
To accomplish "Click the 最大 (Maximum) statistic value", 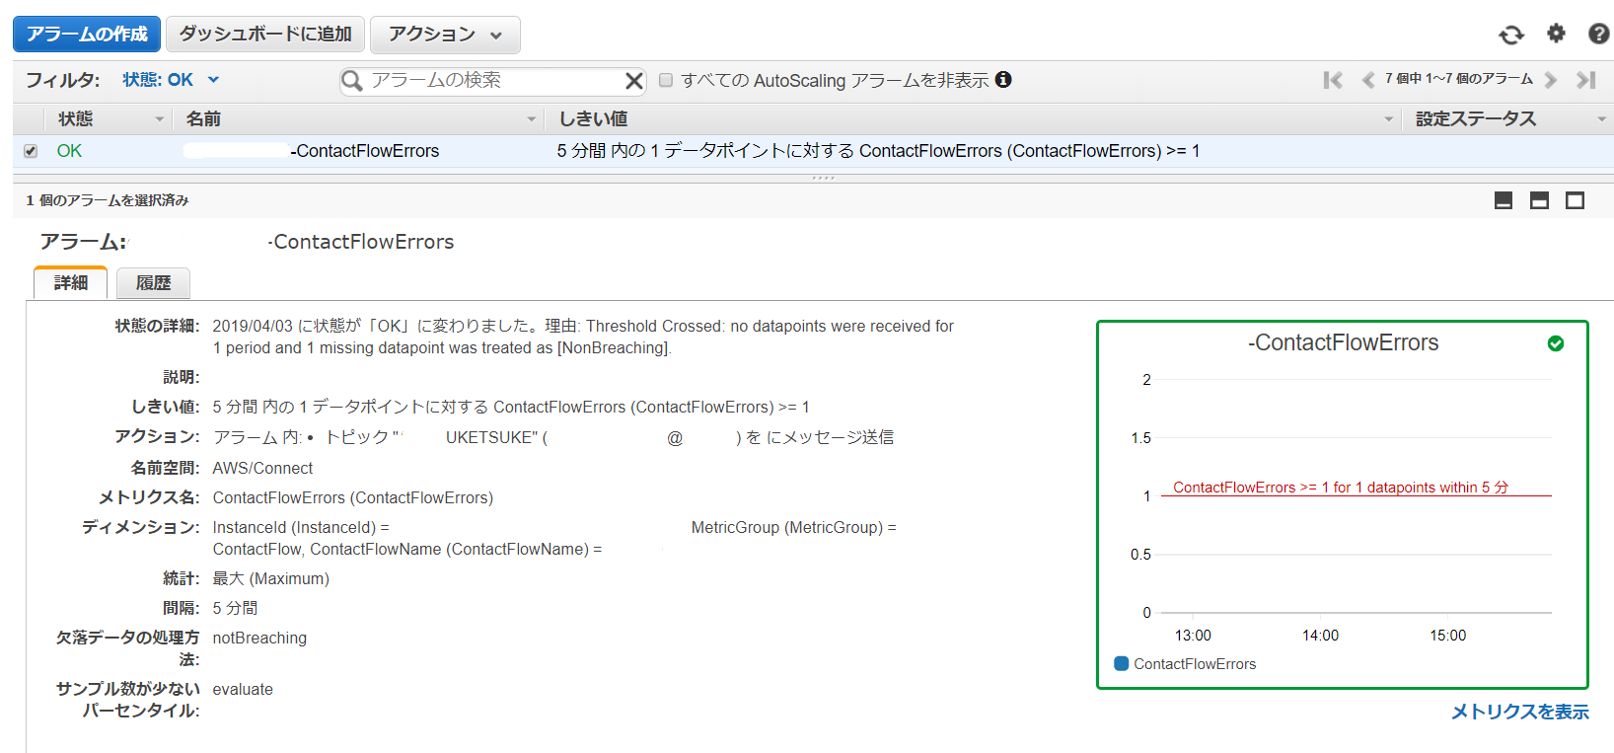I will coord(270,578).
